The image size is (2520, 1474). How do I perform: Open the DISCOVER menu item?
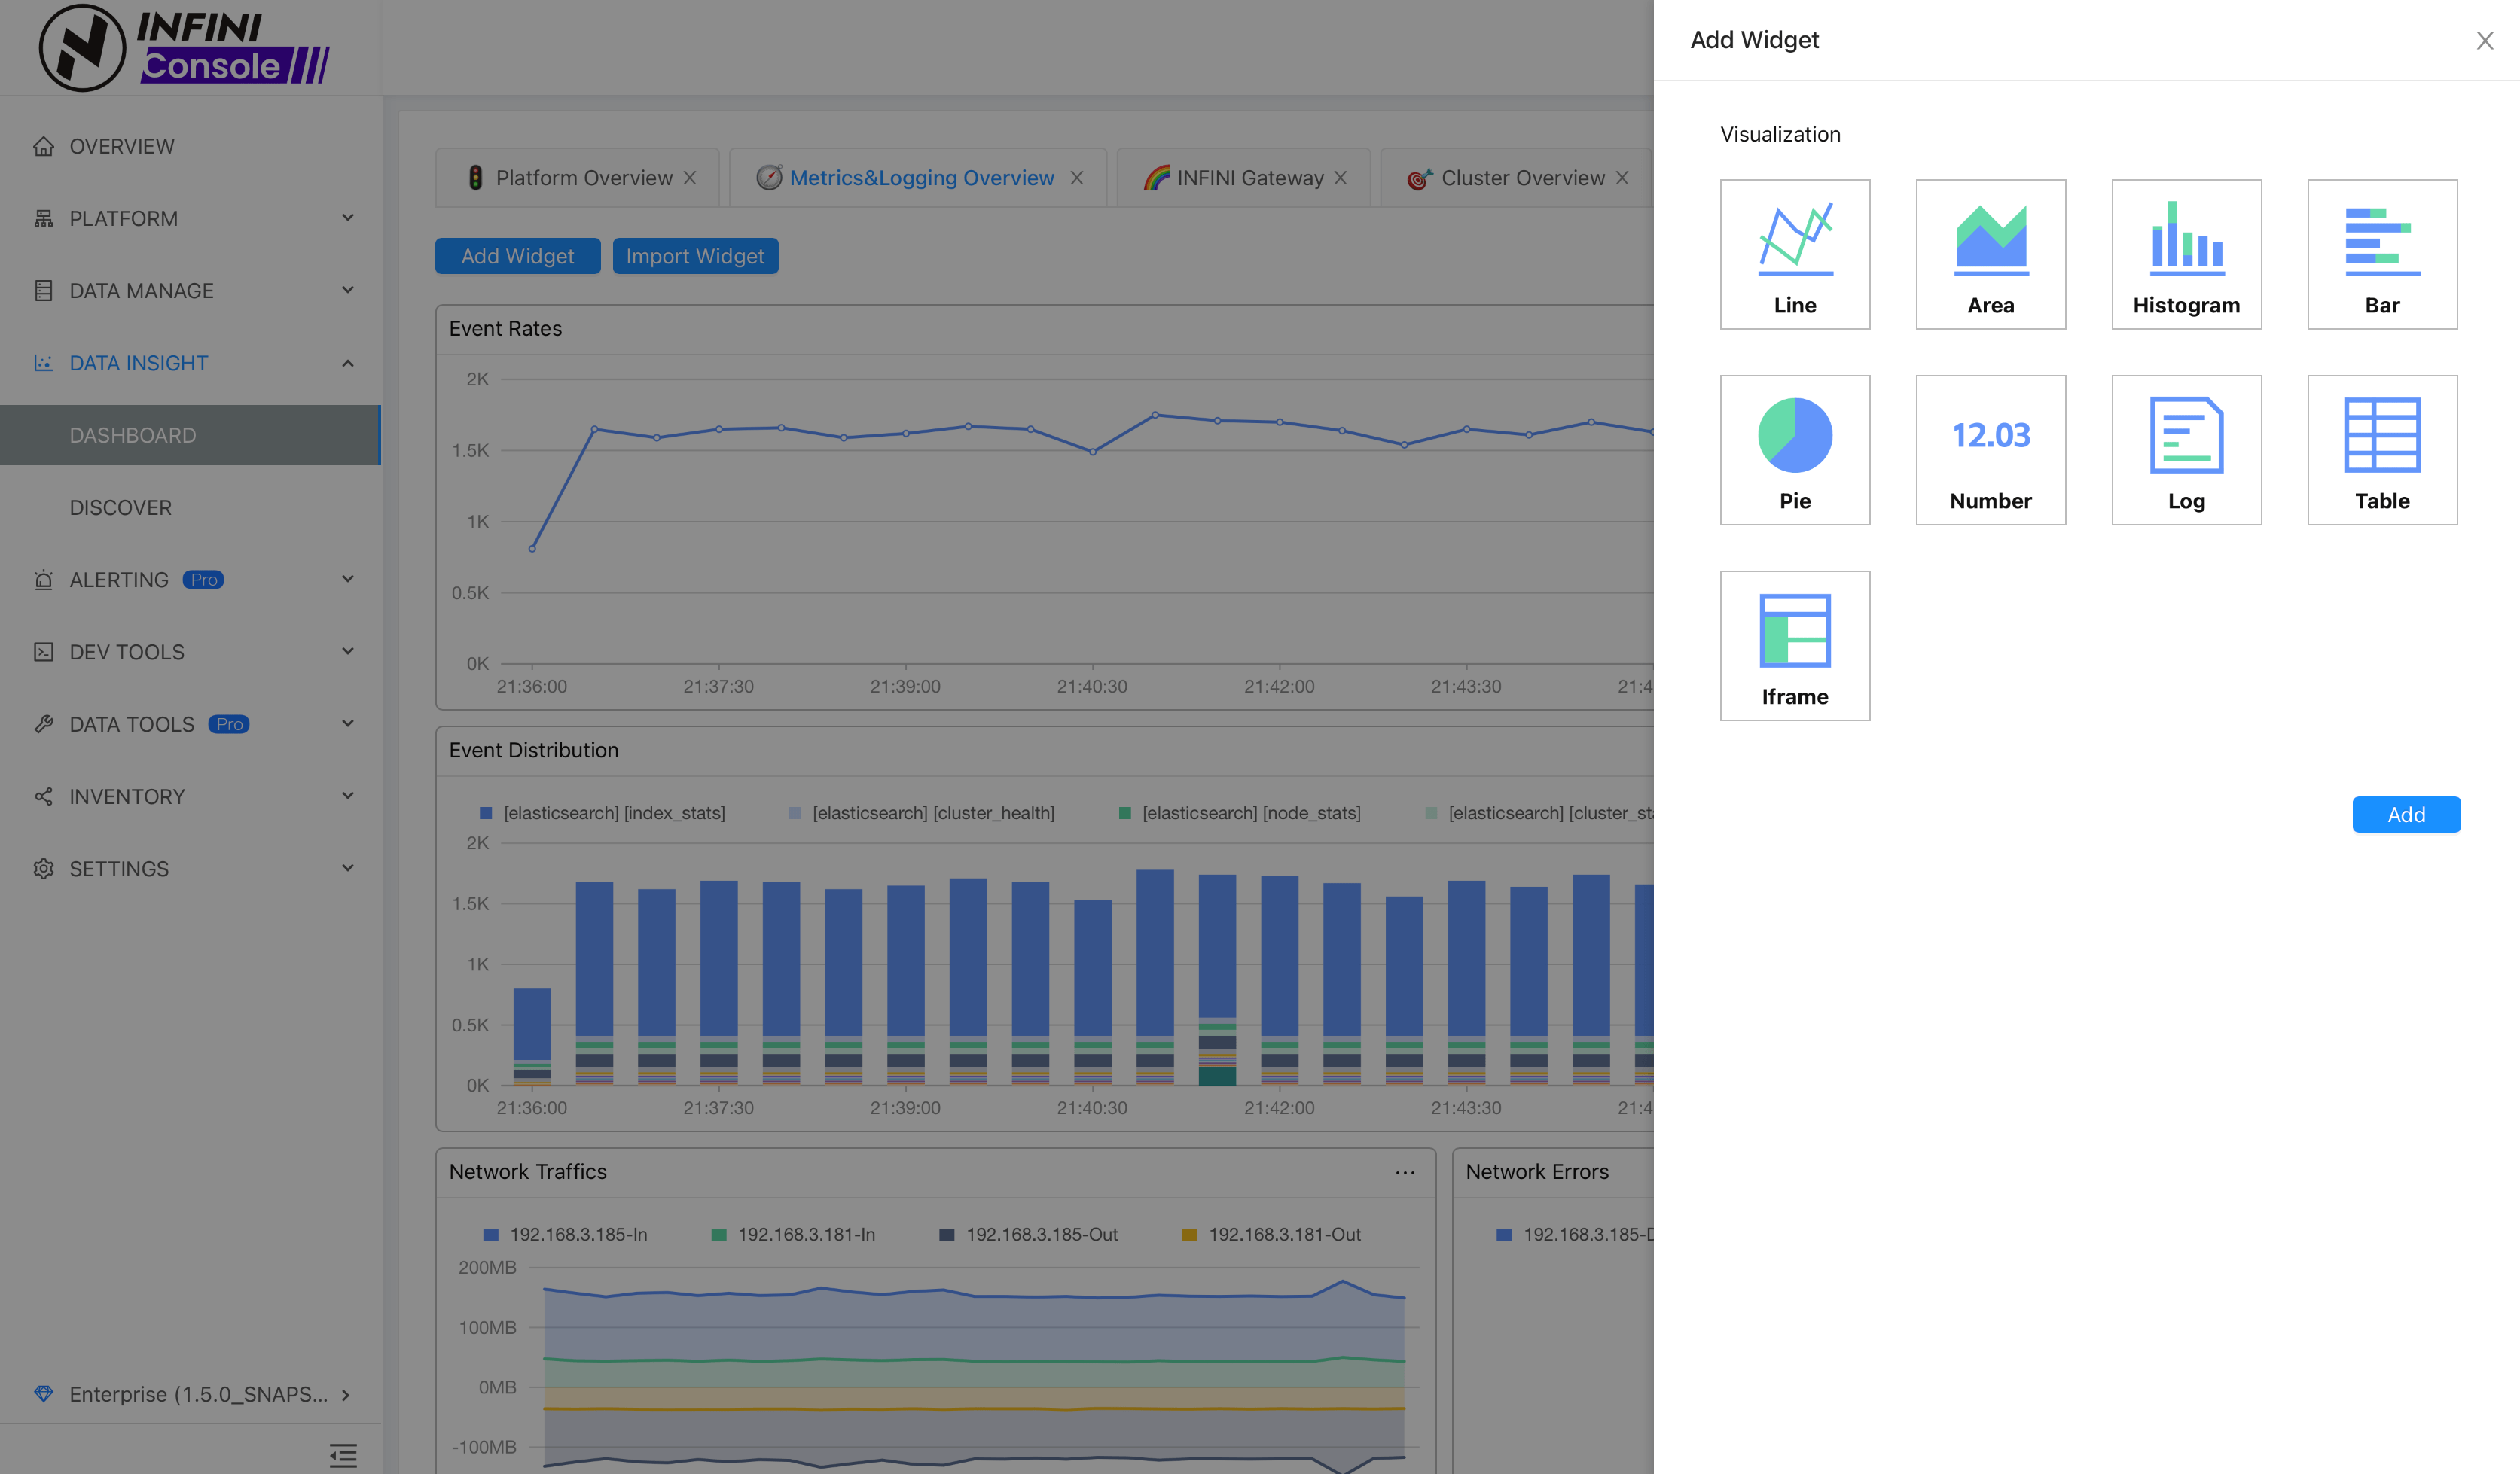(190, 507)
